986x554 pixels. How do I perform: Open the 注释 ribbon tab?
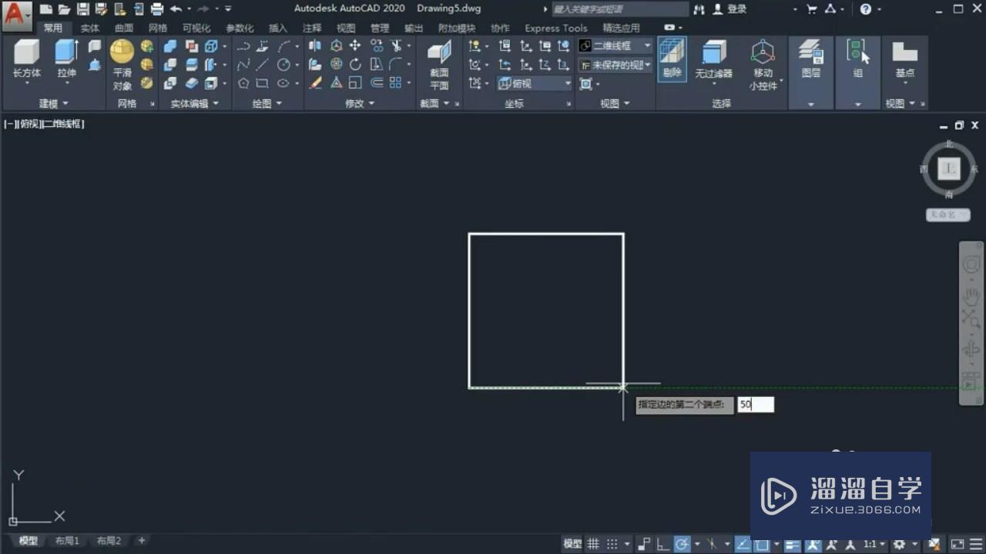tap(312, 28)
